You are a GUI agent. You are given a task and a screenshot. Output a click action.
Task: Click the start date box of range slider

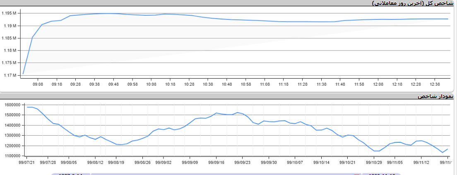[x=70, y=174]
